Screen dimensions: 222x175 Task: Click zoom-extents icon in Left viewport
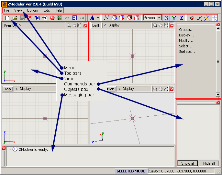pos(166,25)
